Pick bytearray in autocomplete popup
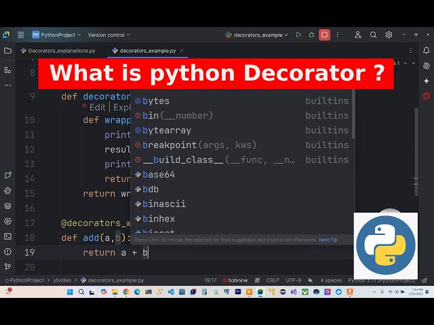 coord(241,131)
